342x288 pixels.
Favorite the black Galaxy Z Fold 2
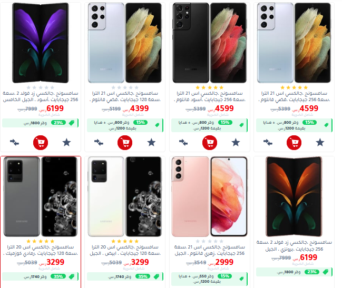click(66, 143)
